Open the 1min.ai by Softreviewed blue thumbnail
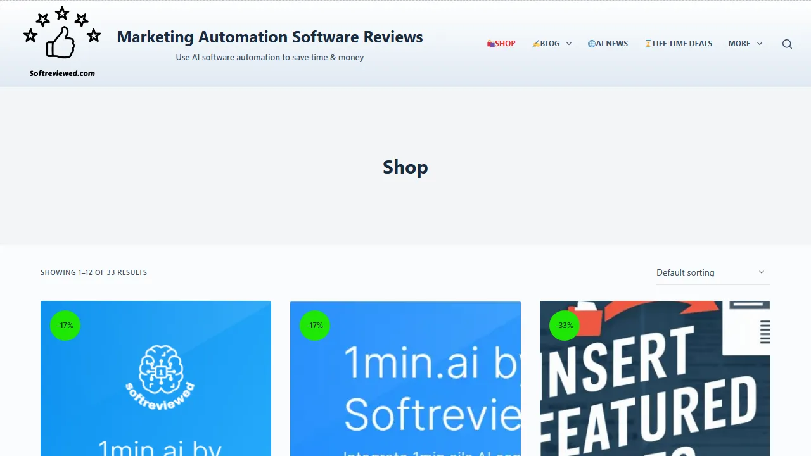 pyautogui.click(x=405, y=379)
